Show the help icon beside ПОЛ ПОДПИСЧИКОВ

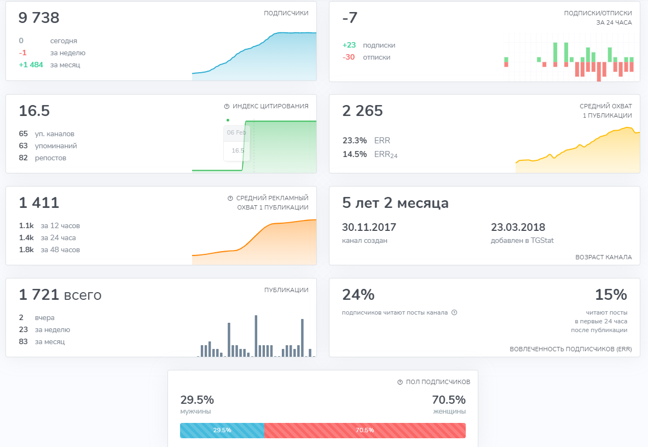(x=400, y=382)
